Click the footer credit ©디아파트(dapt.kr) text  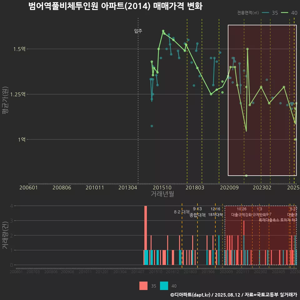pos(190,295)
